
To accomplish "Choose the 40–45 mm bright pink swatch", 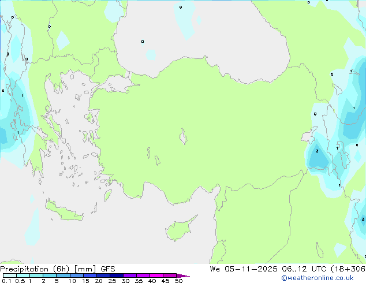I will [156, 275].
